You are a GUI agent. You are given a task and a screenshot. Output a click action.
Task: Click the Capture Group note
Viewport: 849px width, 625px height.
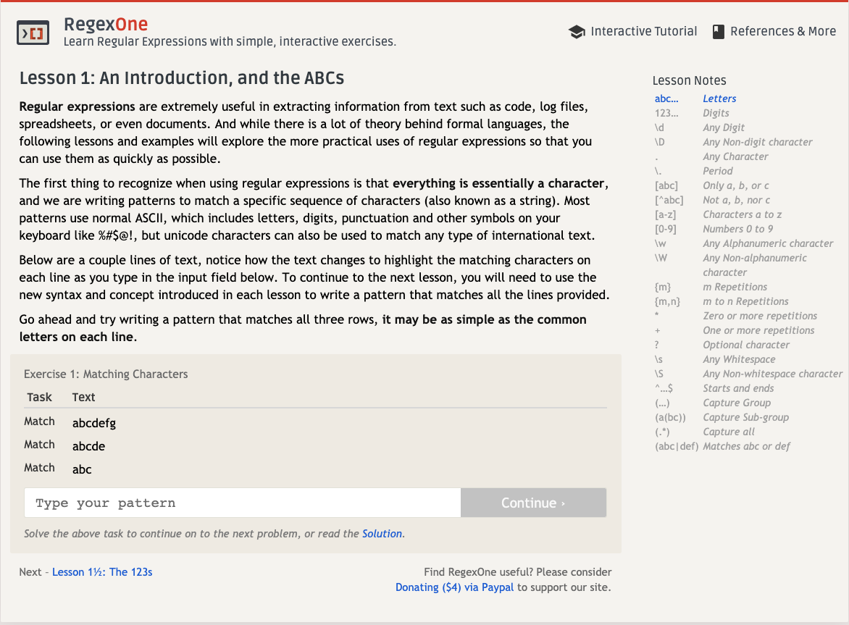pos(737,403)
